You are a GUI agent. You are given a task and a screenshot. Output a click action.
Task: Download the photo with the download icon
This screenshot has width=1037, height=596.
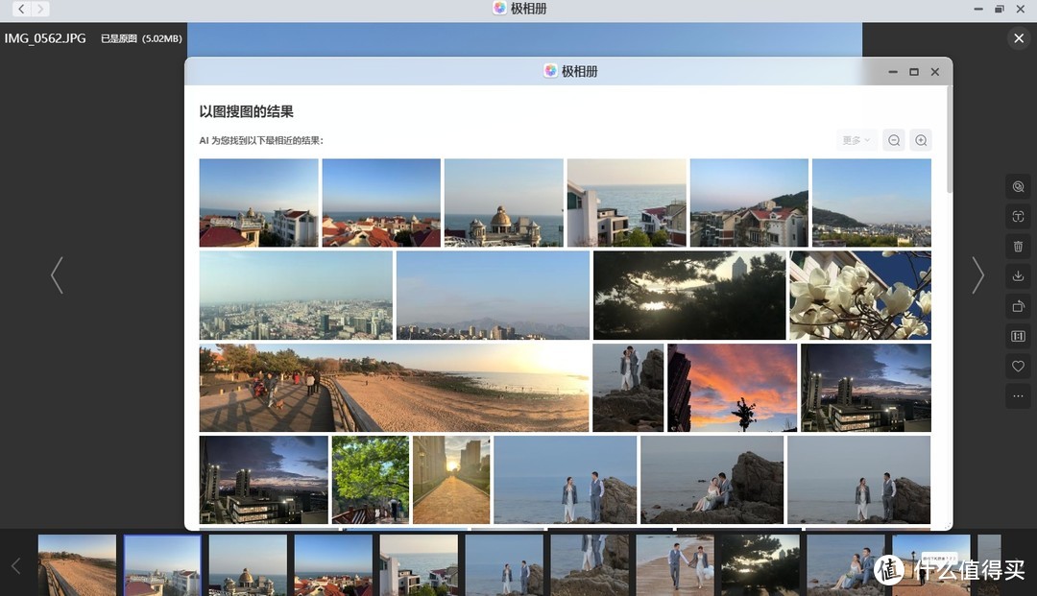[x=1018, y=276]
